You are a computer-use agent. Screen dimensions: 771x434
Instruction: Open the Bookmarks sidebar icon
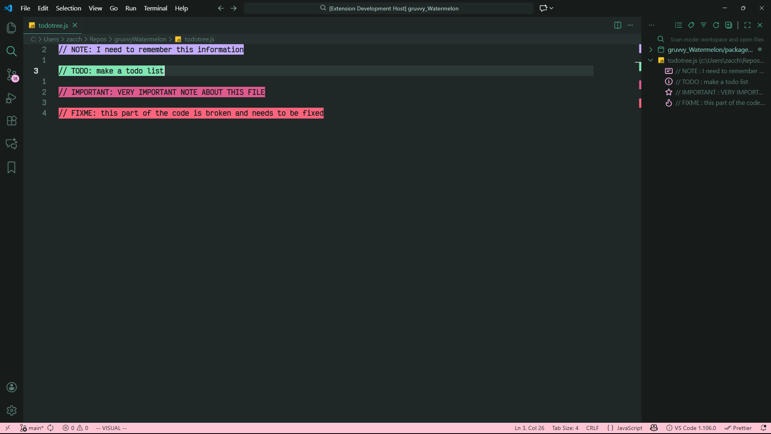tap(11, 167)
